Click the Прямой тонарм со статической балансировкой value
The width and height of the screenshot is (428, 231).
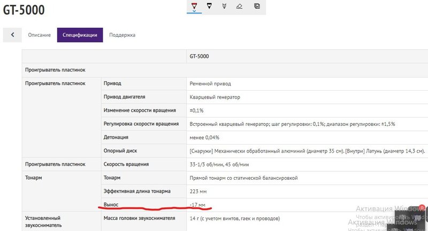(243, 178)
